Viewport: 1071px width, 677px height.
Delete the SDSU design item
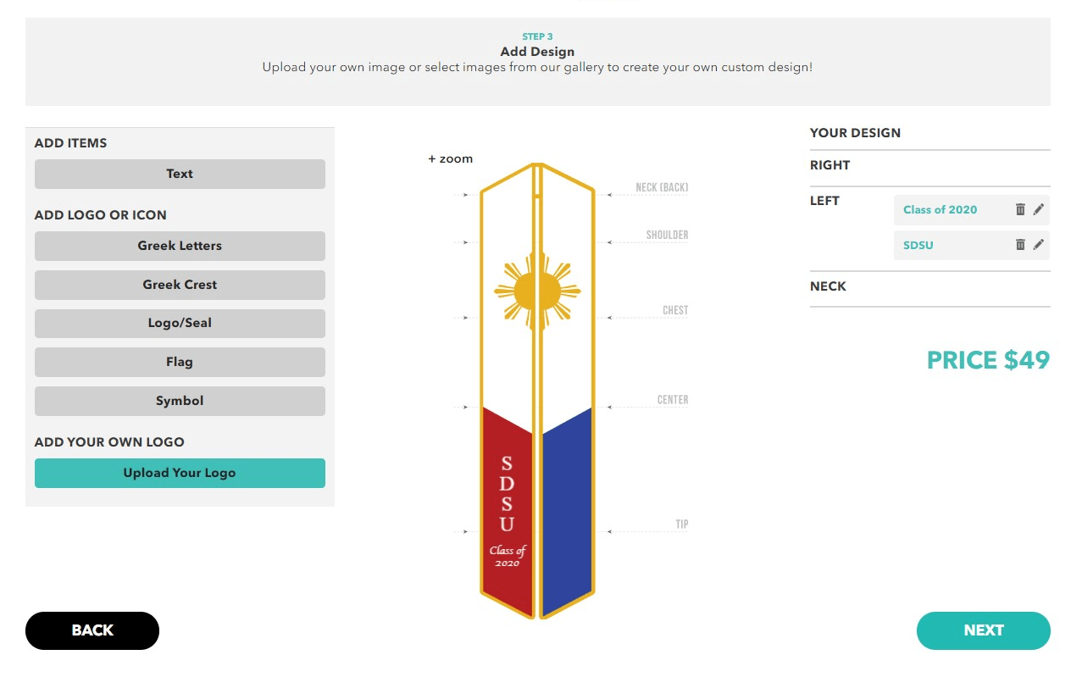[x=1020, y=245]
